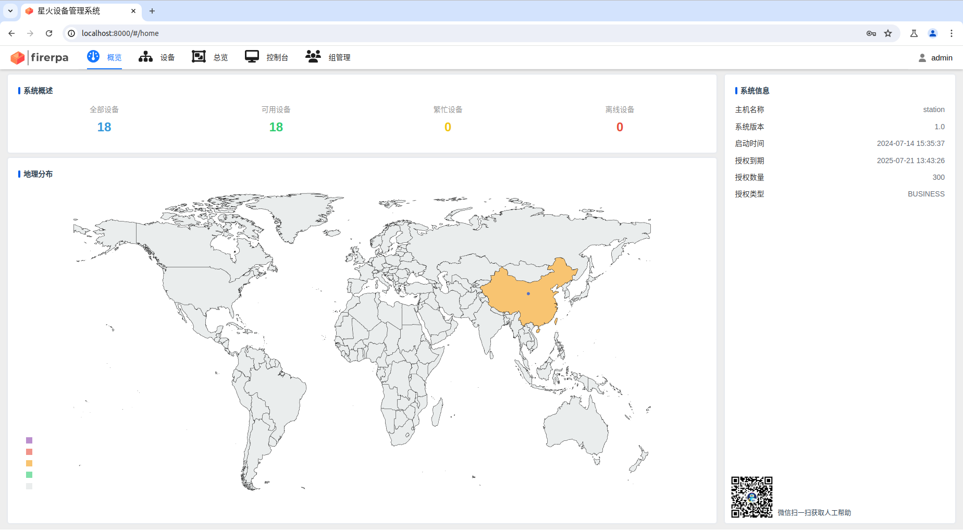Click startup time 2024-07-14 15:35:37

911,143
